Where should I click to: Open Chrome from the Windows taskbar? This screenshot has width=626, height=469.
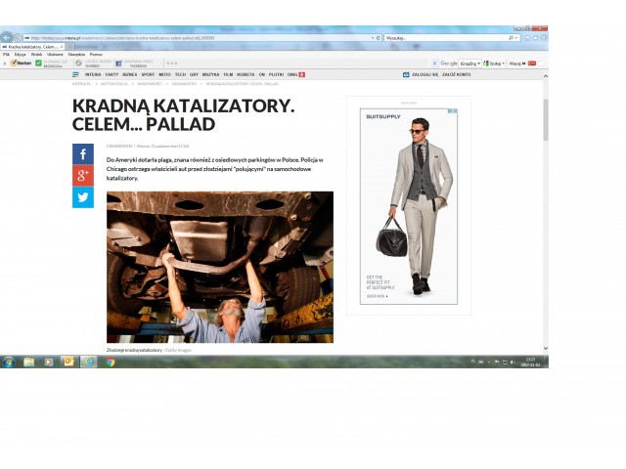click(x=111, y=362)
